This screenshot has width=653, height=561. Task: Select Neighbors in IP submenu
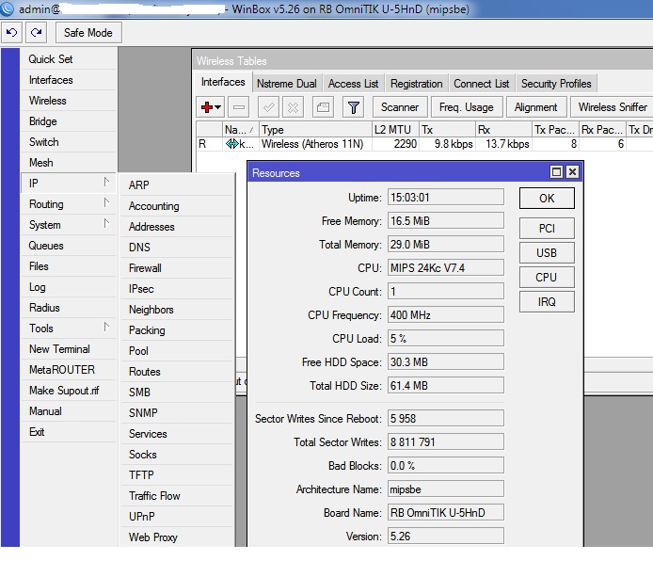pyautogui.click(x=177, y=310)
